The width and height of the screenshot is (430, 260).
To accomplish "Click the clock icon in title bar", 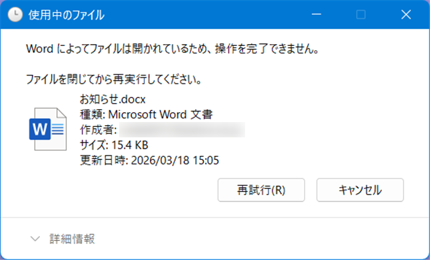I will click(15, 14).
